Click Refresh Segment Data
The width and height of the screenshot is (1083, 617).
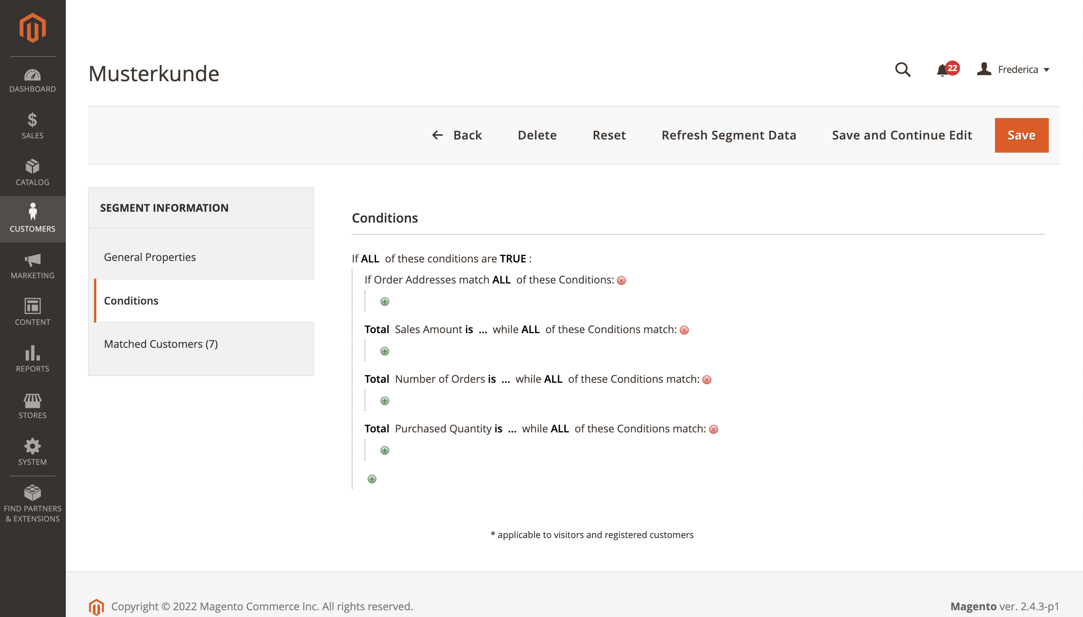(729, 135)
